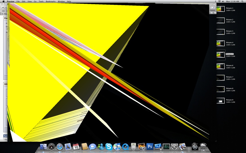Open Image Capture in the Dock
The height and width of the screenshot is (153, 246).
coord(141,147)
